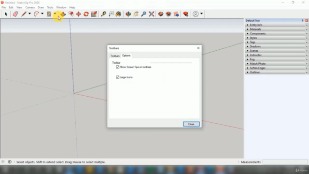The image size is (309, 174).
Task: Open the File menu
Action: click(x=3, y=8)
